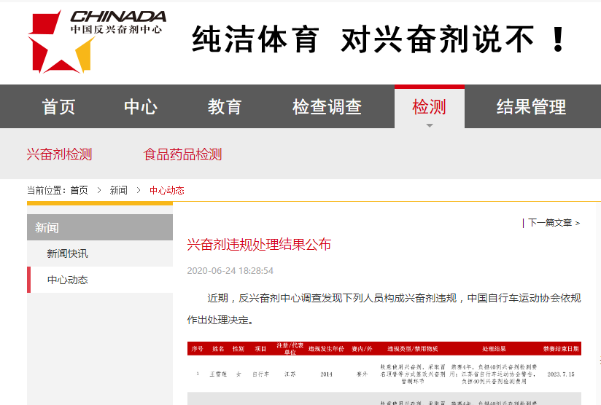Go to 检查调查 section
The width and height of the screenshot is (601, 405).
click(x=327, y=107)
